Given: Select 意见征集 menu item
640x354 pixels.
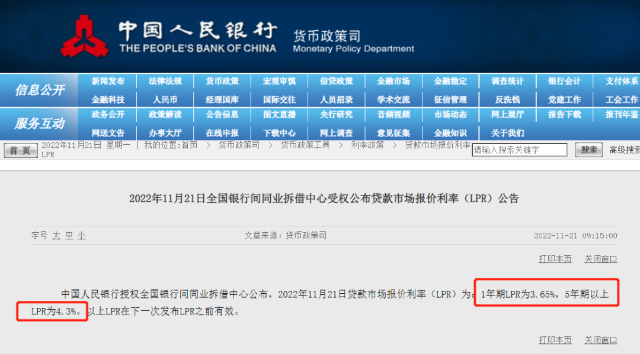Looking at the screenshot, I should 393,133.
